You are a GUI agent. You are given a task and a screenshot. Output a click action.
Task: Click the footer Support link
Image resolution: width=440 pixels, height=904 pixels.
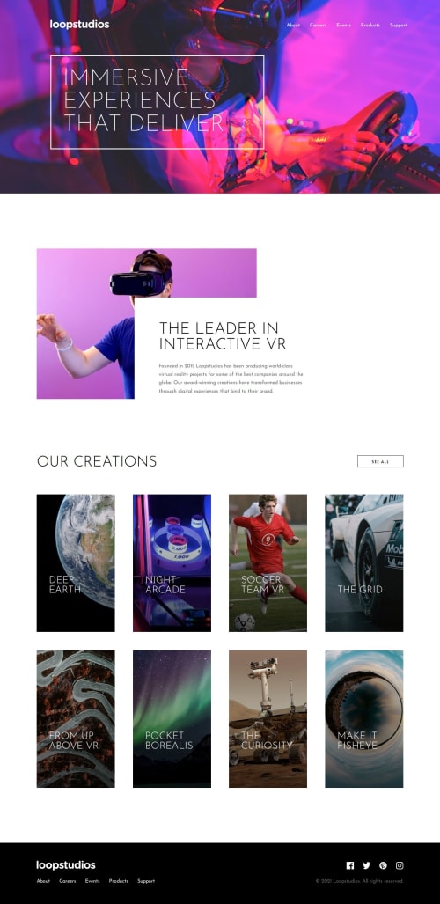[x=146, y=881]
